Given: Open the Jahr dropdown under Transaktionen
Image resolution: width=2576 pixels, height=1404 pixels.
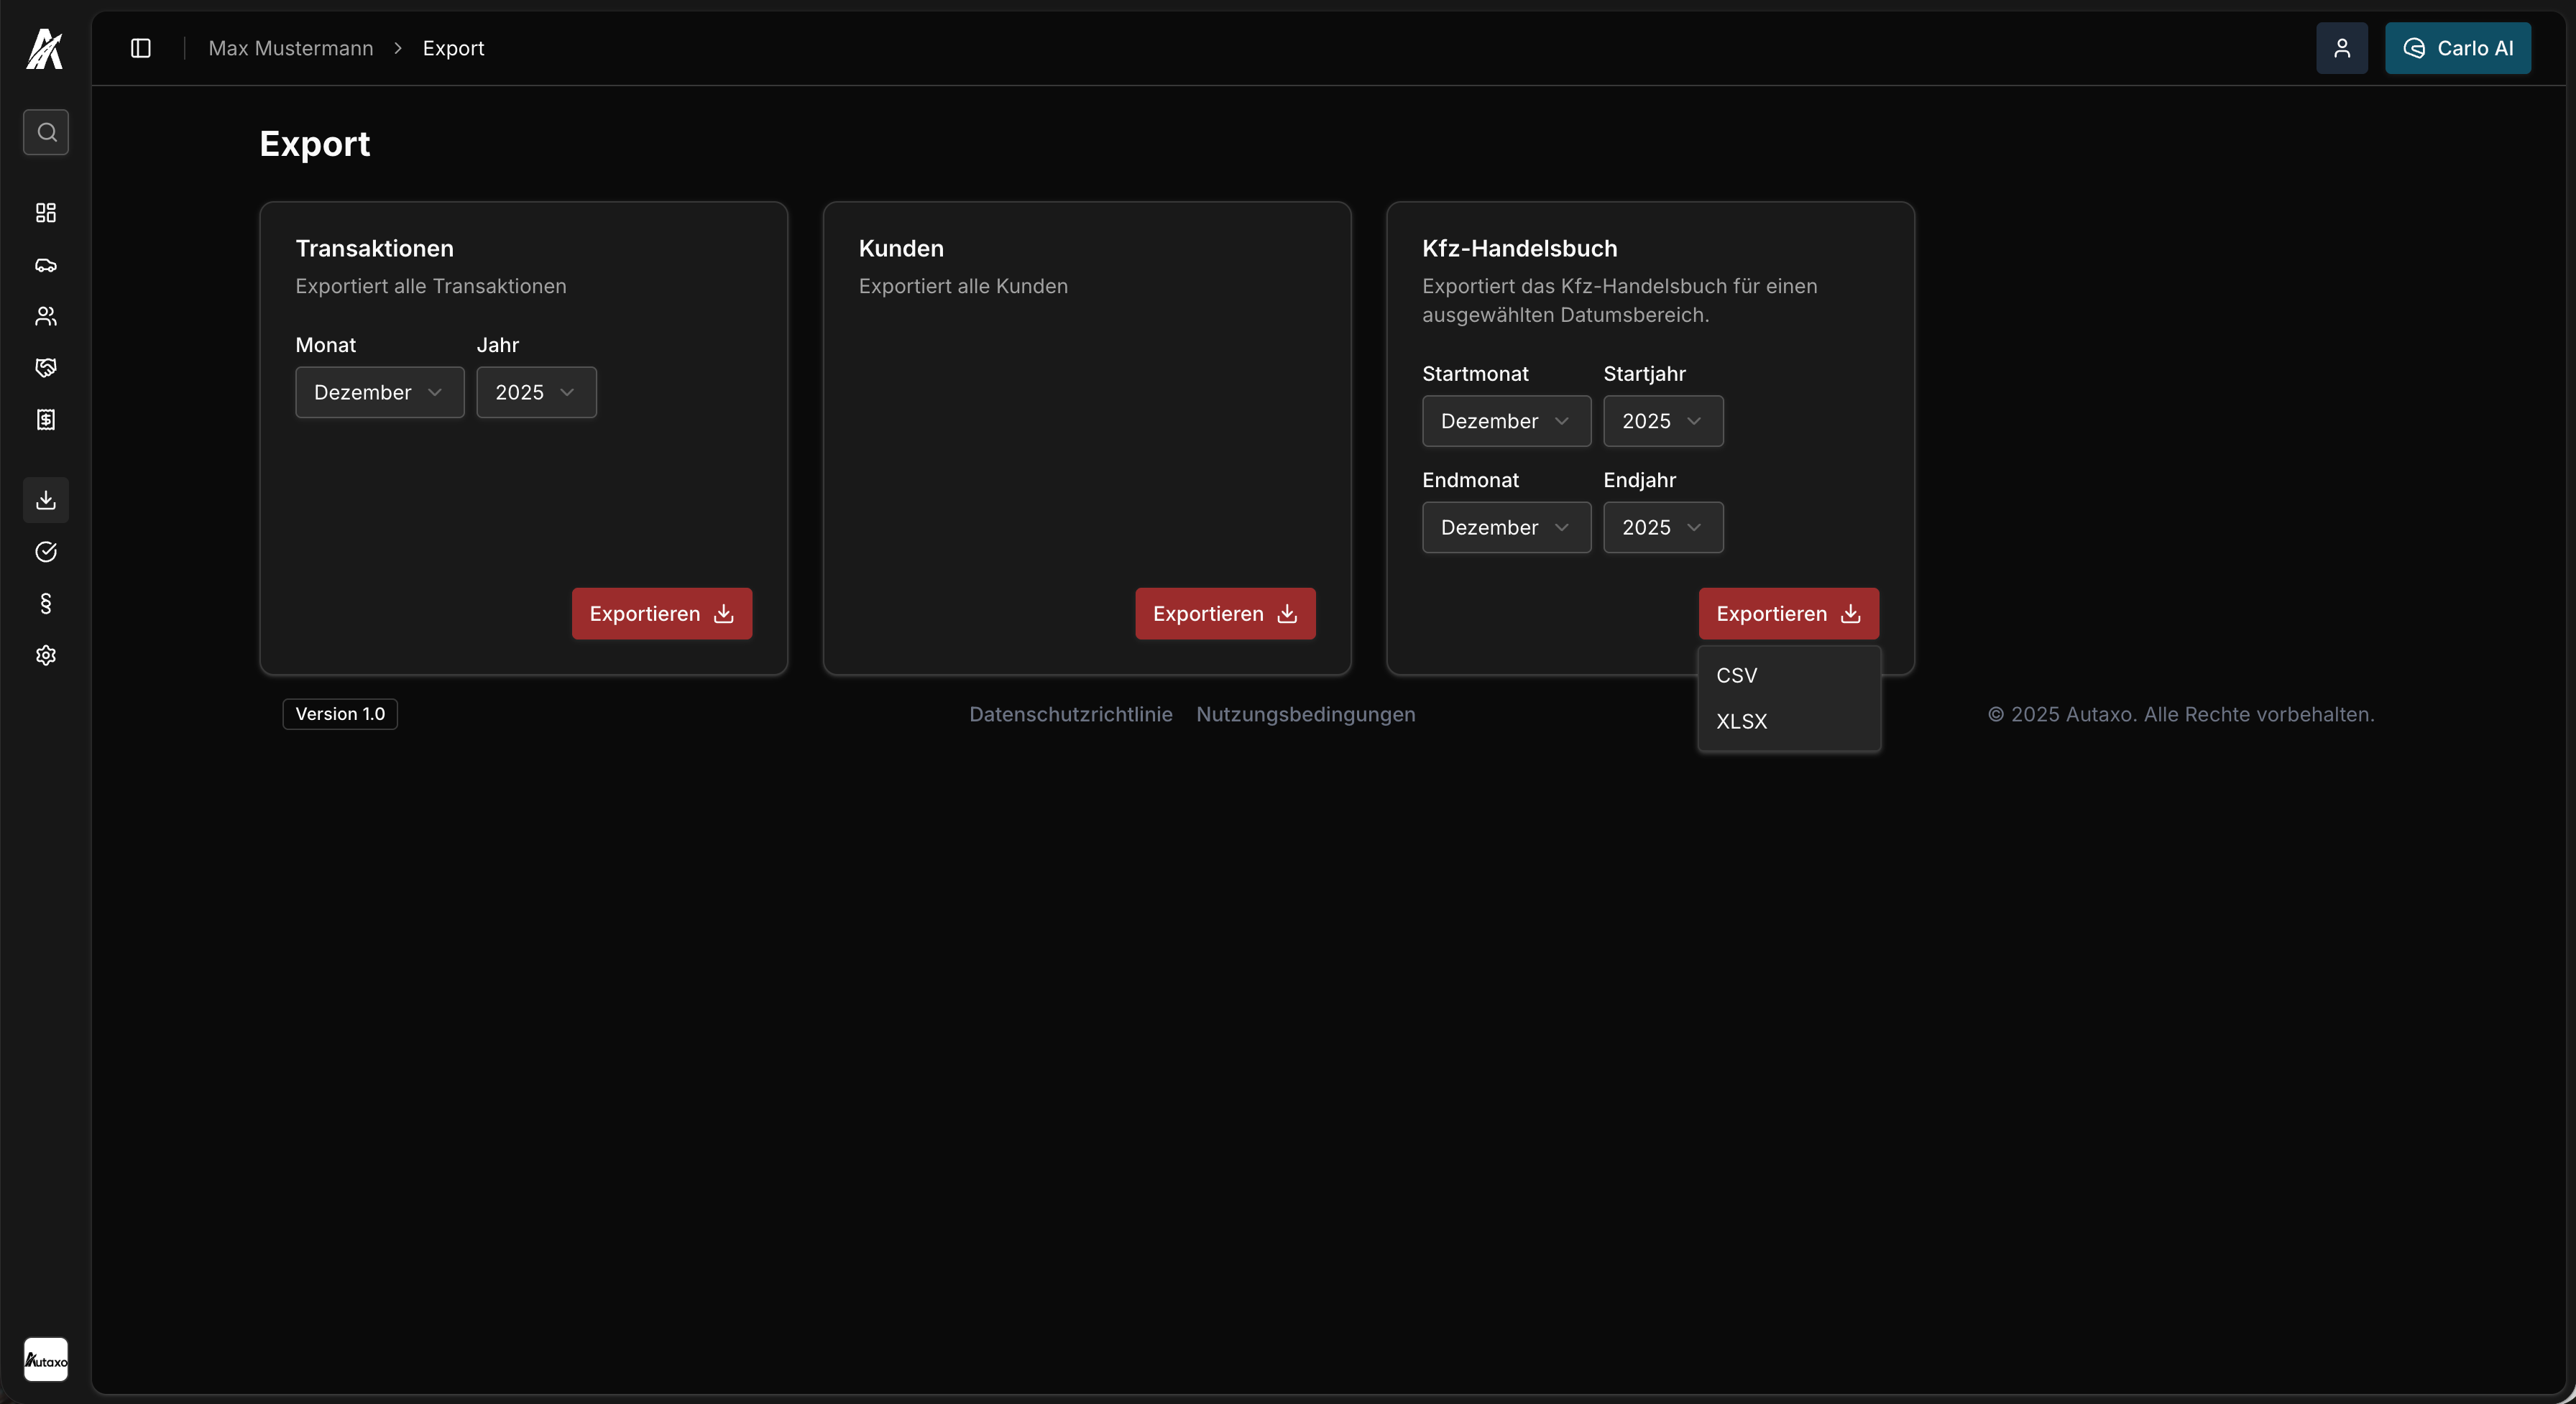Looking at the screenshot, I should (535, 392).
